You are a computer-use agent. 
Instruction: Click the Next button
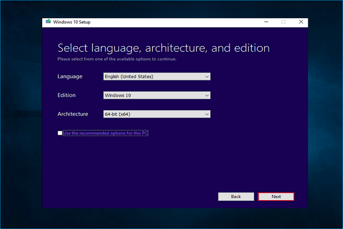tap(276, 196)
